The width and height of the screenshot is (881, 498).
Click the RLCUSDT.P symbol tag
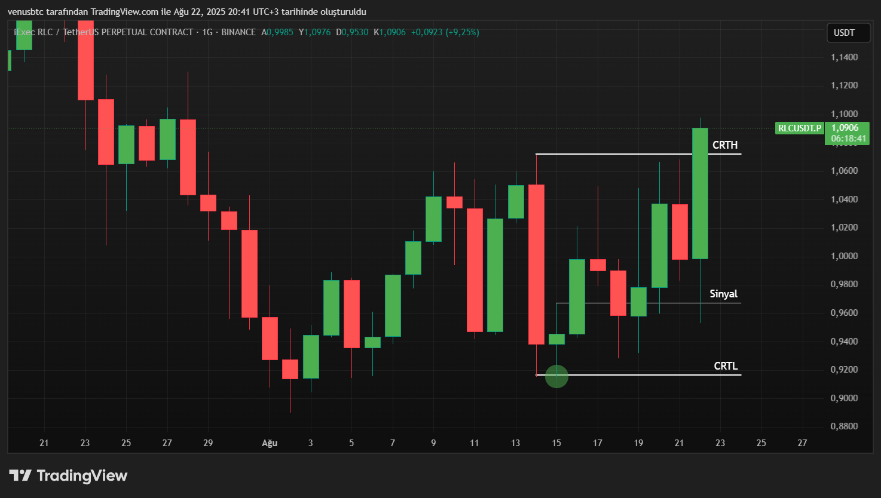click(799, 128)
